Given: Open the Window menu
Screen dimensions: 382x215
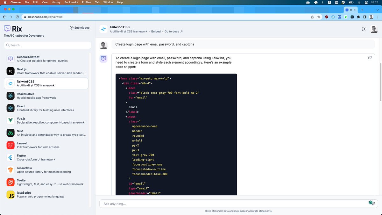Looking at the screenshot, I should [108, 2].
